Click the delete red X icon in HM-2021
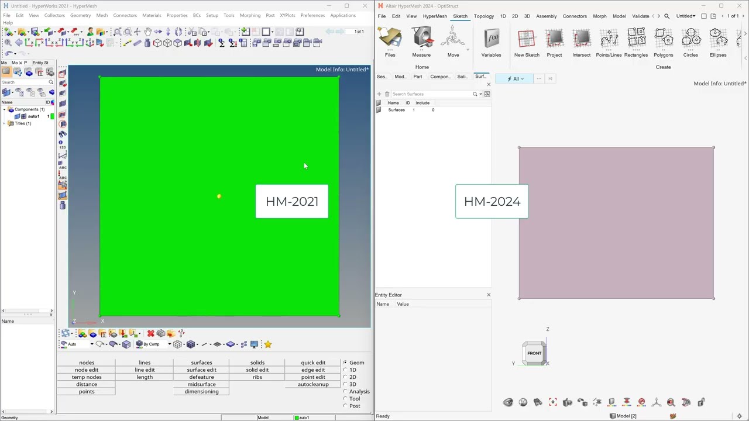The width and height of the screenshot is (749, 421). pos(150,333)
